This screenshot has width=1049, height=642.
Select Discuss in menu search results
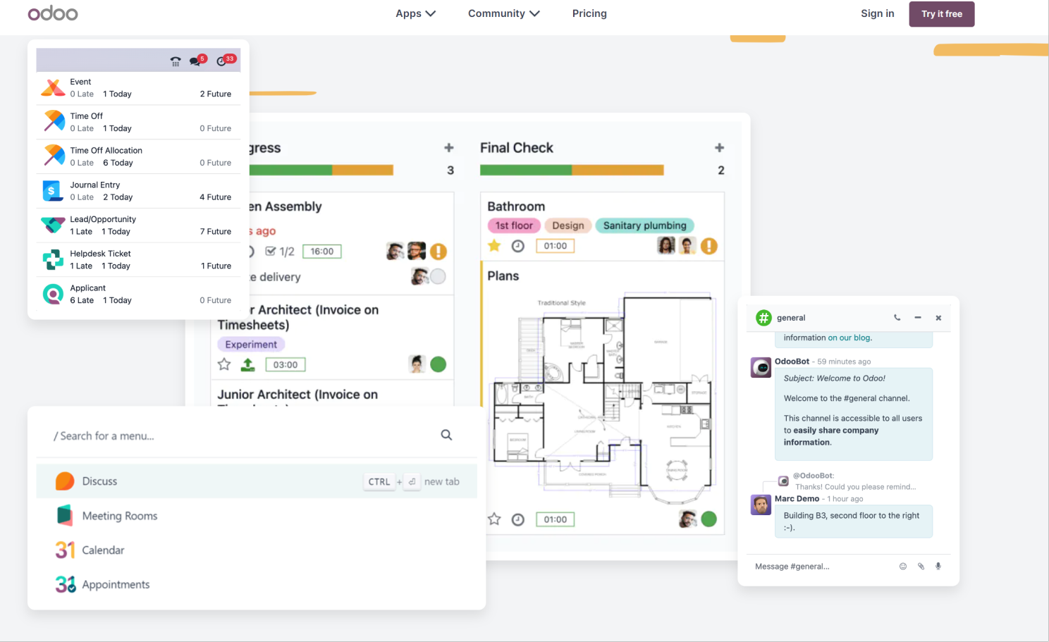click(257, 481)
